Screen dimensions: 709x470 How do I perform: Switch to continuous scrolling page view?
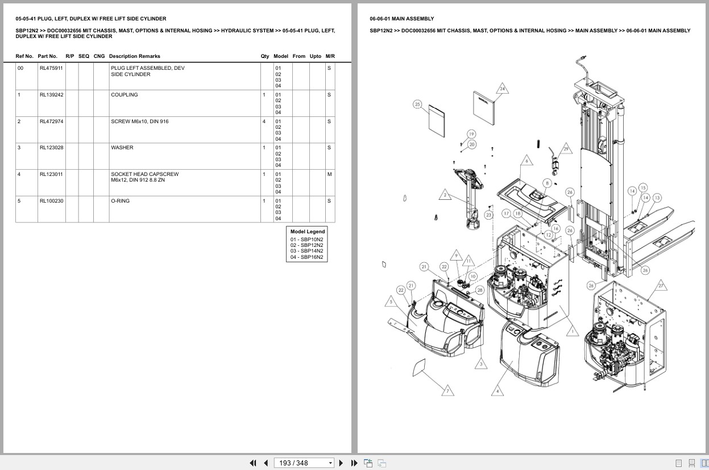click(x=692, y=463)
